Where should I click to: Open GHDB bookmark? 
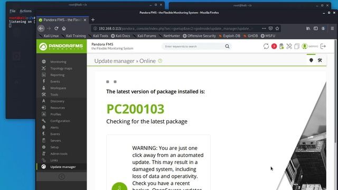click(250, 36)
